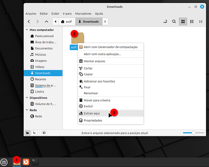Collapse the Rede section header
Viewport: 209px width, 167px height.
tap(27, 110)
